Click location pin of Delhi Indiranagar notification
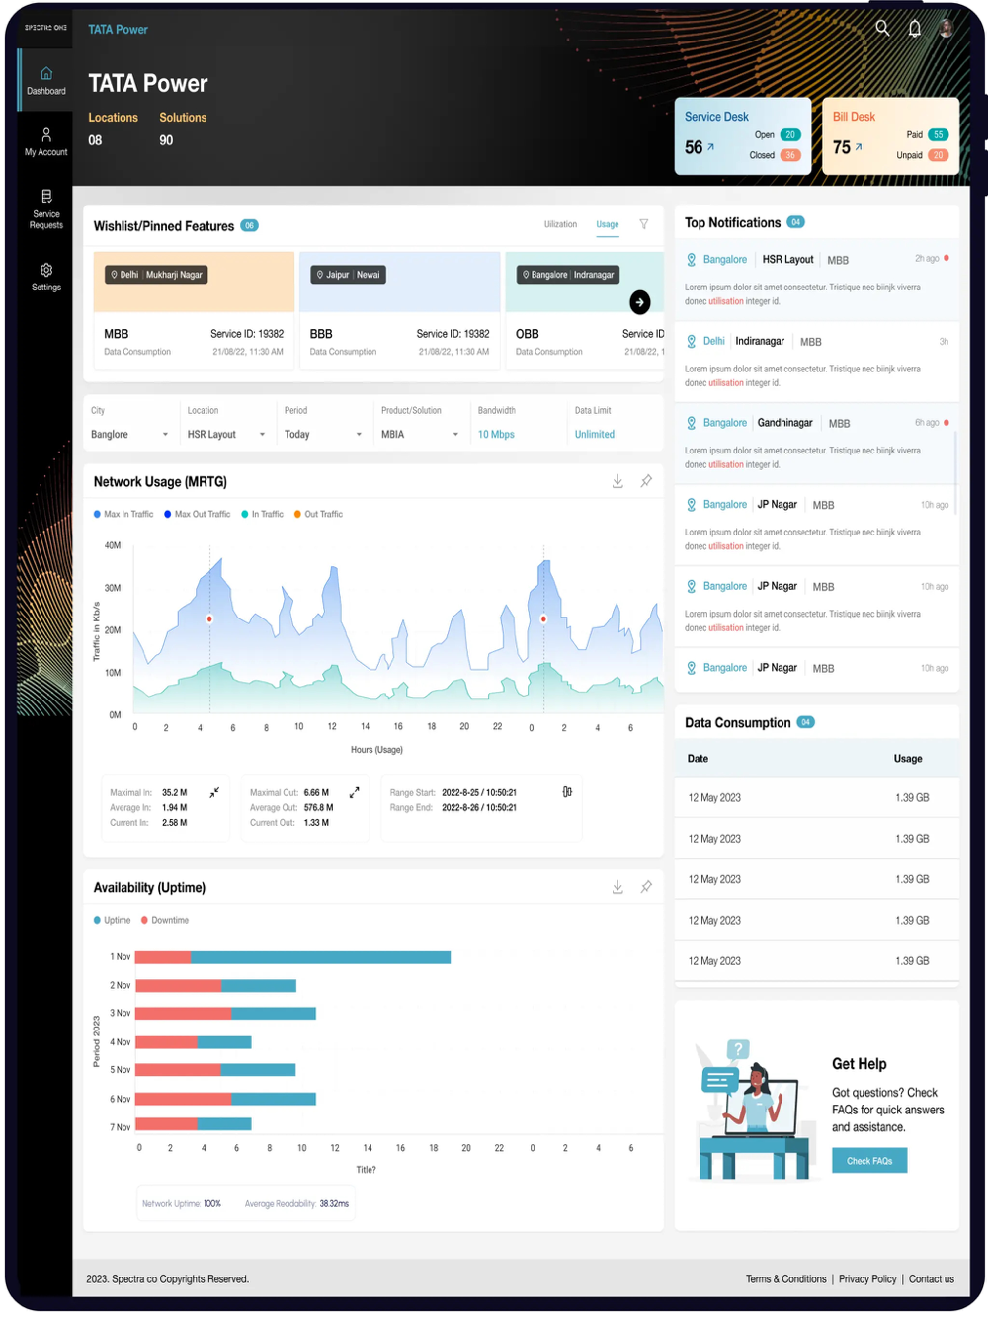 click(692, 341)
